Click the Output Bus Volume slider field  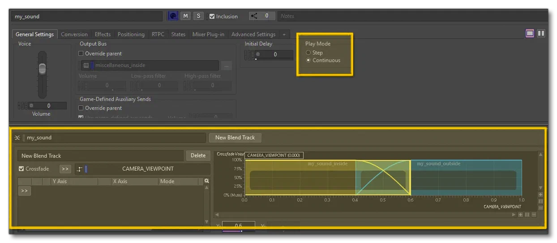(x=107, y=85)
